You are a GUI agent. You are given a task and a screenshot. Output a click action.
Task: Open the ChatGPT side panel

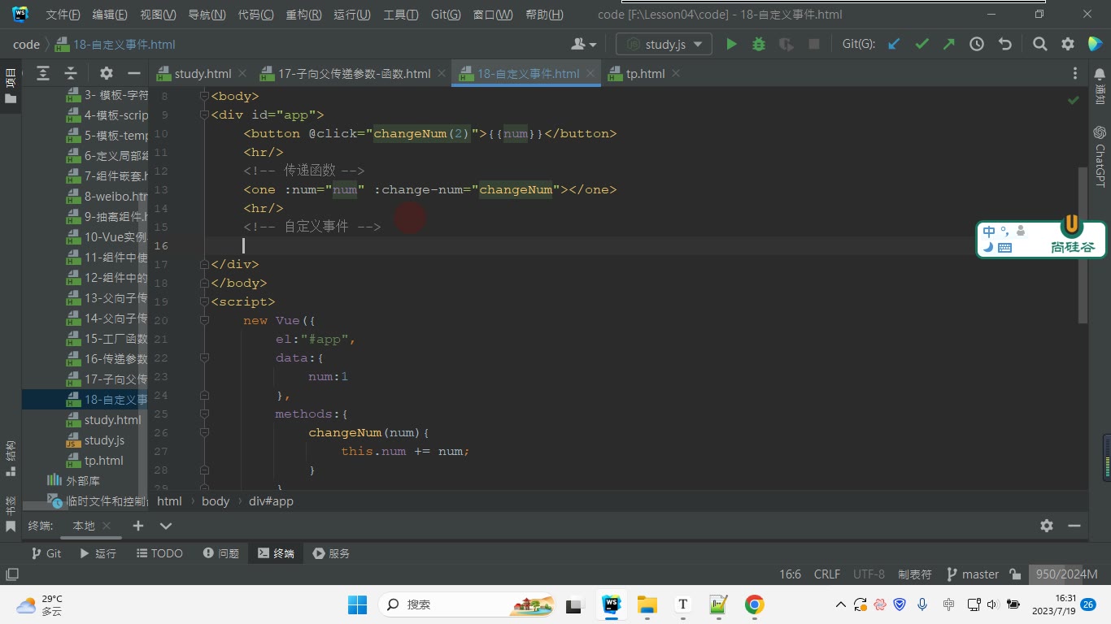click(x=1100, y=156)
